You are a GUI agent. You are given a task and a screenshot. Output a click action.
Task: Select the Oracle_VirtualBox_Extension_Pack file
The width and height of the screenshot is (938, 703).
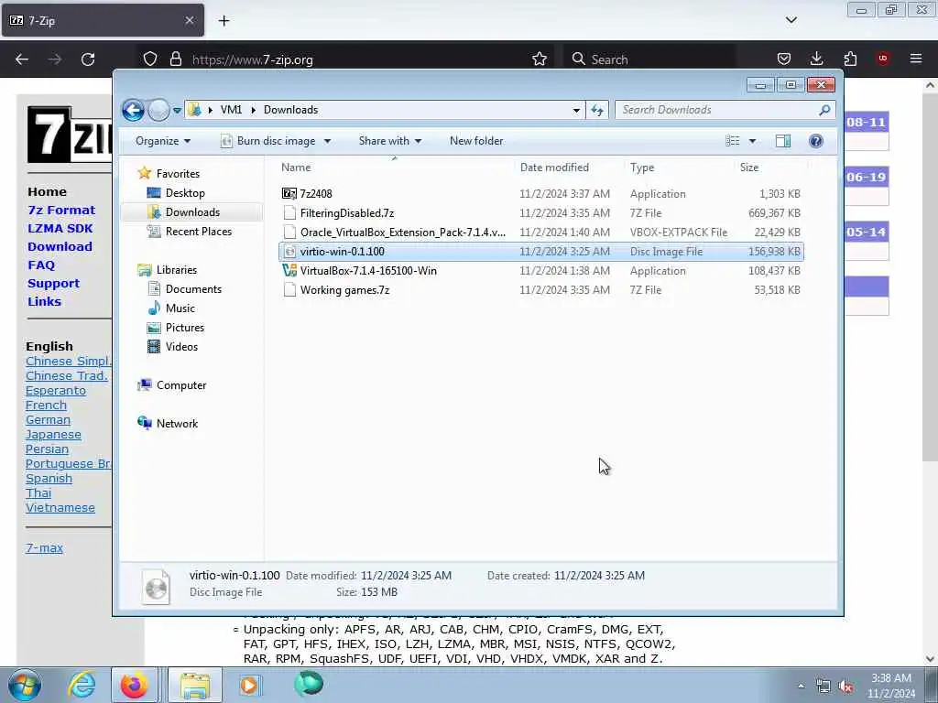click(540, 232)
